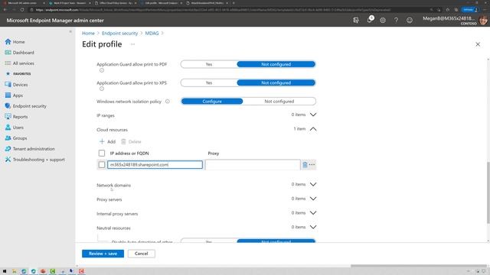This screenshot has height=275, width=490.
Task: Switch to the first browser tab
Action: pos(24,3)
